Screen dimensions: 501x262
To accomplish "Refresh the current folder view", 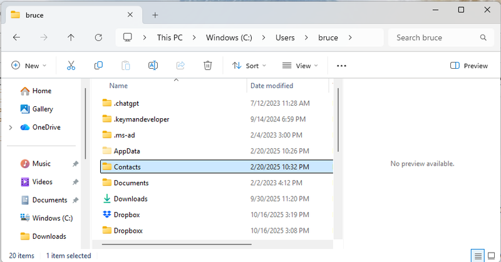I will [x=98, y=38].
